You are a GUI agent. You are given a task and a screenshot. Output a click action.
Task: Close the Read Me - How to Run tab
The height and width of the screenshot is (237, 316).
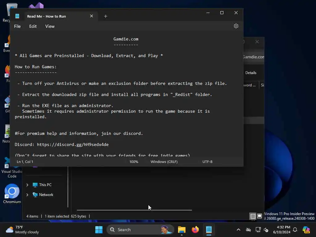point(91,16)
